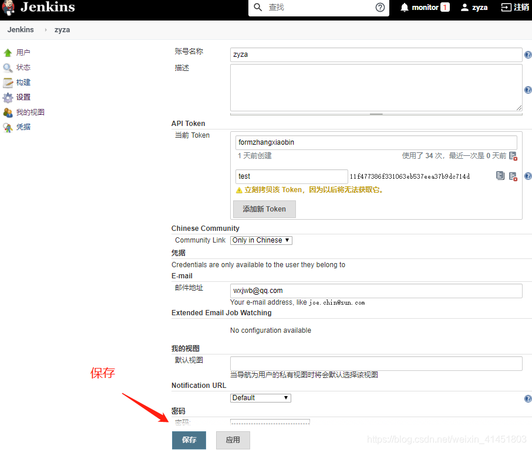Open the monitor notifications bell

404,8
